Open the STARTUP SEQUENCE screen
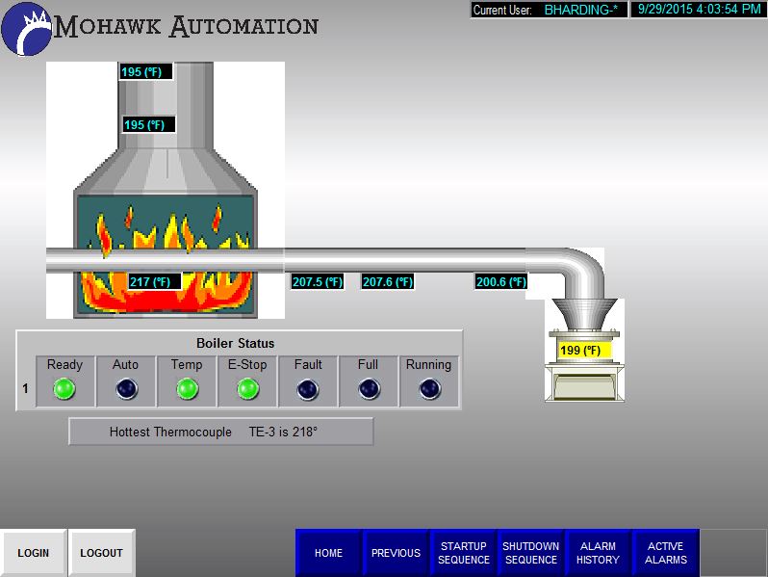768x577 pixels. [463, 553]
